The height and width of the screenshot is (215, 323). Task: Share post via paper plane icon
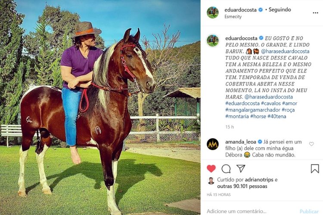241,169
